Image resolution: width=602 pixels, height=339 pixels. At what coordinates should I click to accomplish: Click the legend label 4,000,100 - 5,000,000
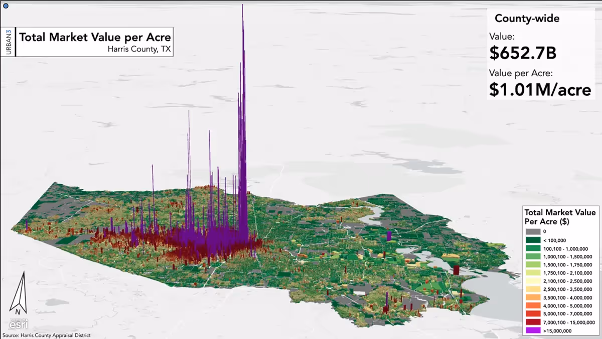tap(567, 306)
